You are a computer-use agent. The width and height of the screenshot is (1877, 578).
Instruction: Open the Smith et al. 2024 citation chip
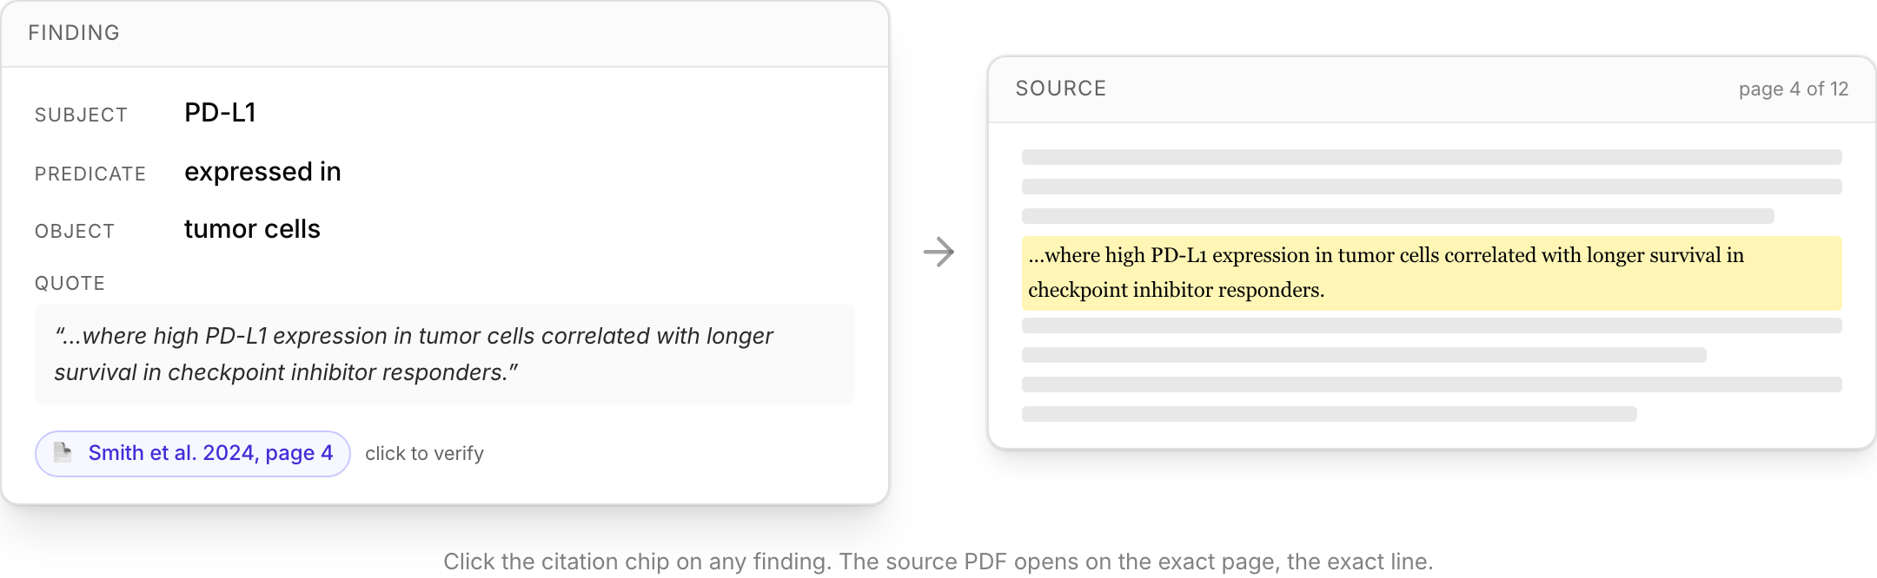pos(193,453)
